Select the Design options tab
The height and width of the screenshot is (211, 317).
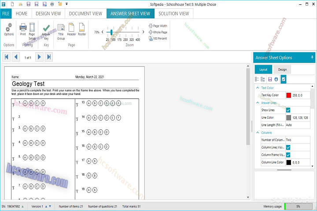pyautogui.click(x=282, y=69)
